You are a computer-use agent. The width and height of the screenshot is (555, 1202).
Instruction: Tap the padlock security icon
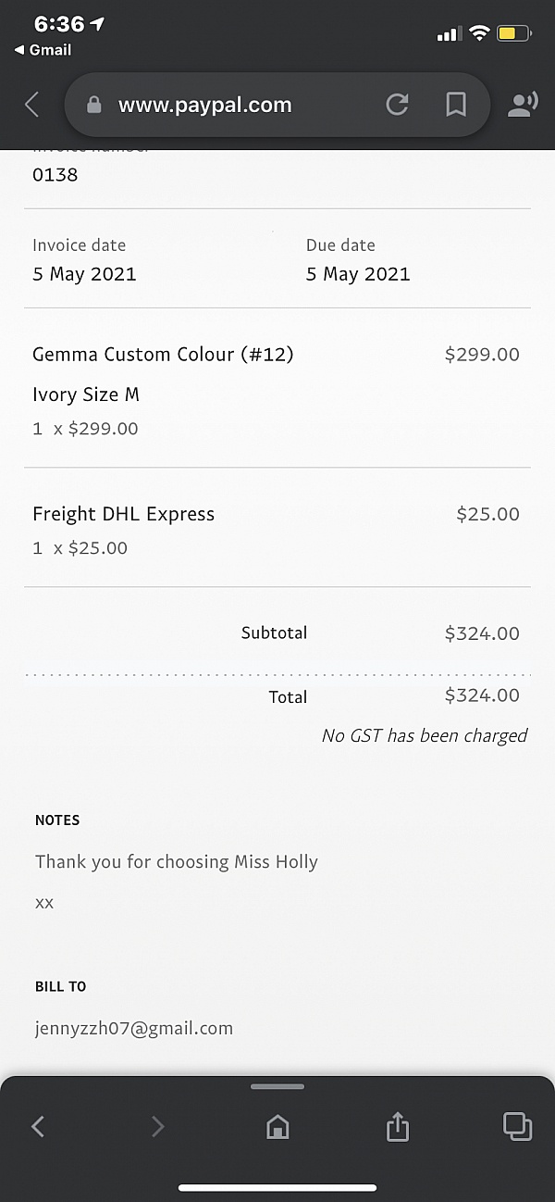pyautogui.click(x=93, y=105)
